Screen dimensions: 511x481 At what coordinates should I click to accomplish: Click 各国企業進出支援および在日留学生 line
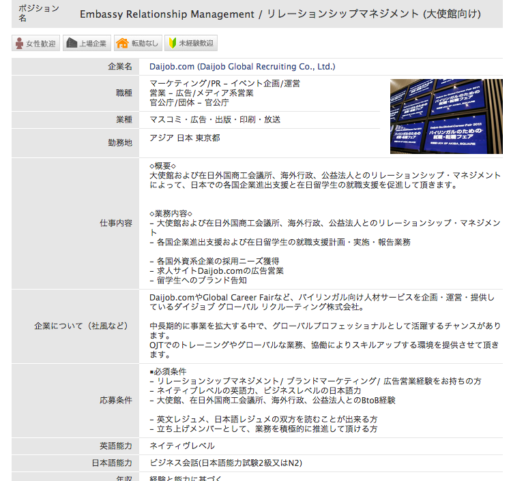(280, 242)
